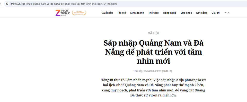
Task: Click the laurel wreath award emblem
Action: (x=79, y=13)
